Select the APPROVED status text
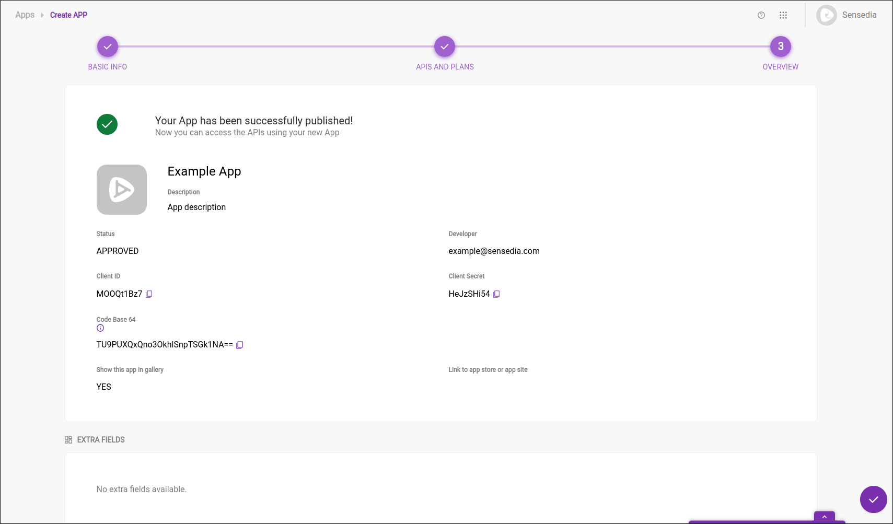This screenshot has width=893, height=524. click(x=117, y=251)
